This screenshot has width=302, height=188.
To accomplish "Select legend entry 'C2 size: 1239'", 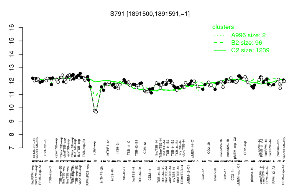I will (250, 50).
